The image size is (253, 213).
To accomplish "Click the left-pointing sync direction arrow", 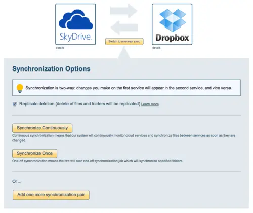I will coord(124,27).
